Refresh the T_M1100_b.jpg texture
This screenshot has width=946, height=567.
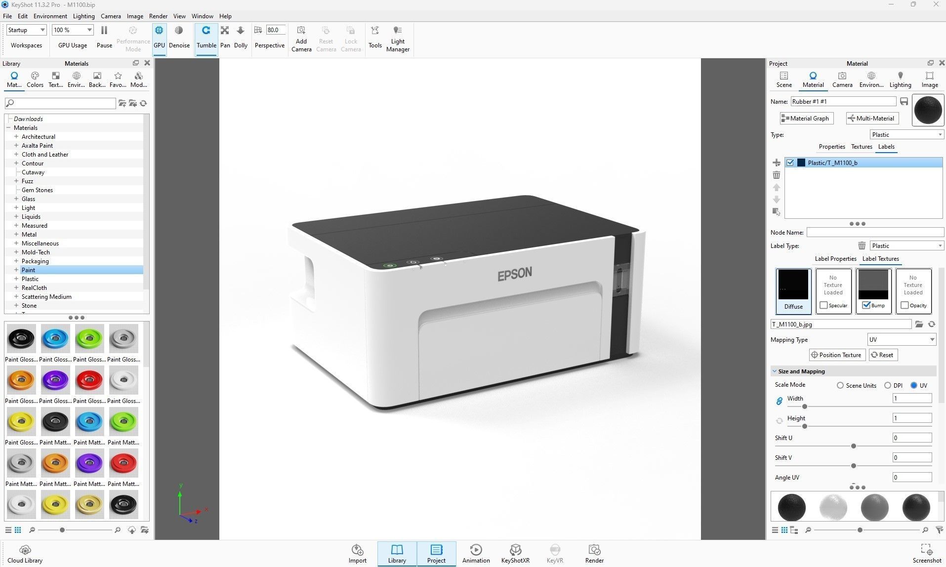point(932,324)
